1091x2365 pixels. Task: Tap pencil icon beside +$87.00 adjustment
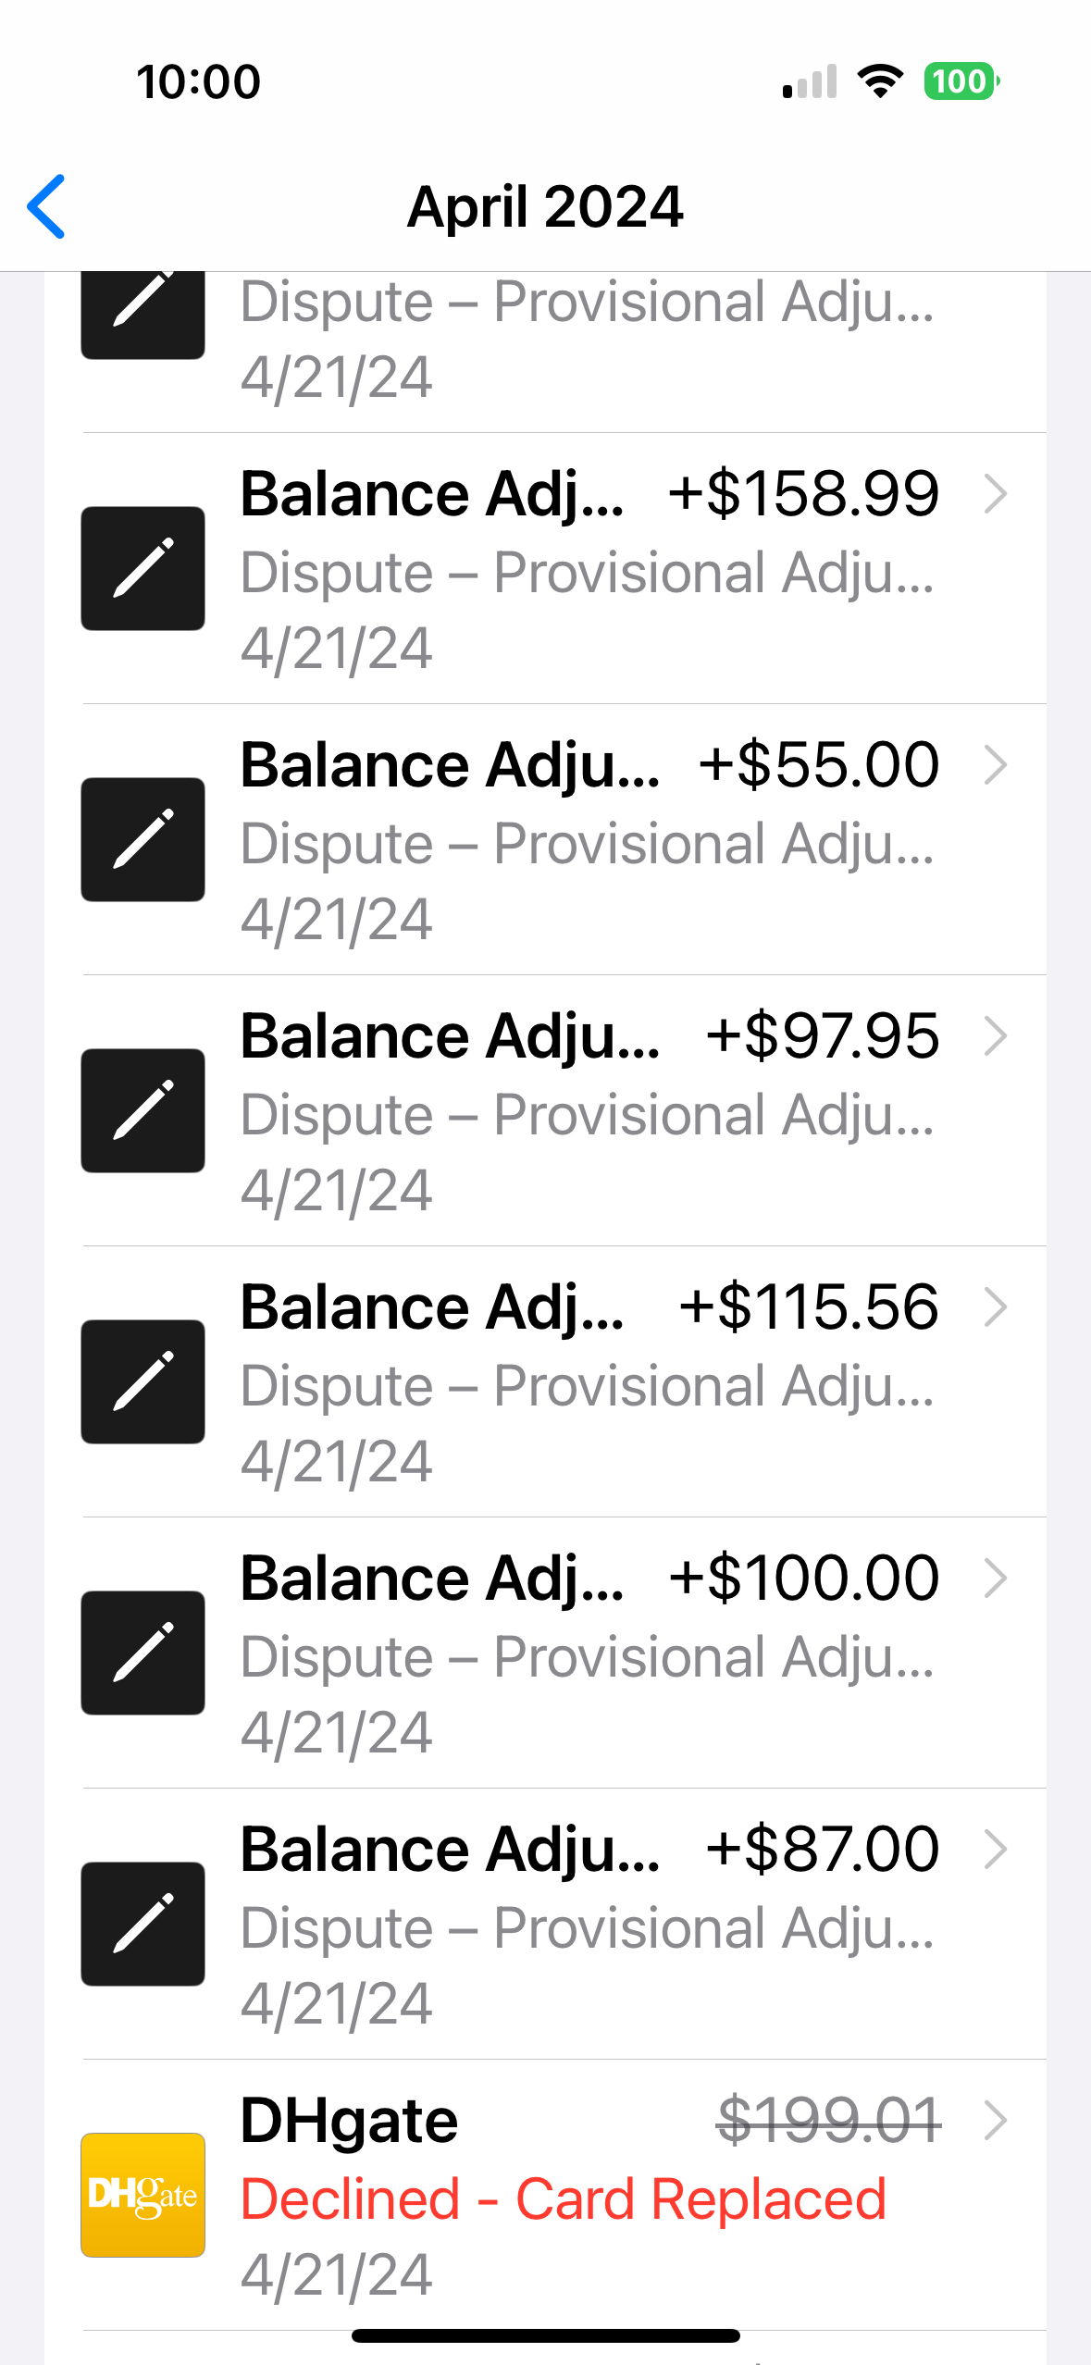pyautogui.click(x=143, y=1924)
